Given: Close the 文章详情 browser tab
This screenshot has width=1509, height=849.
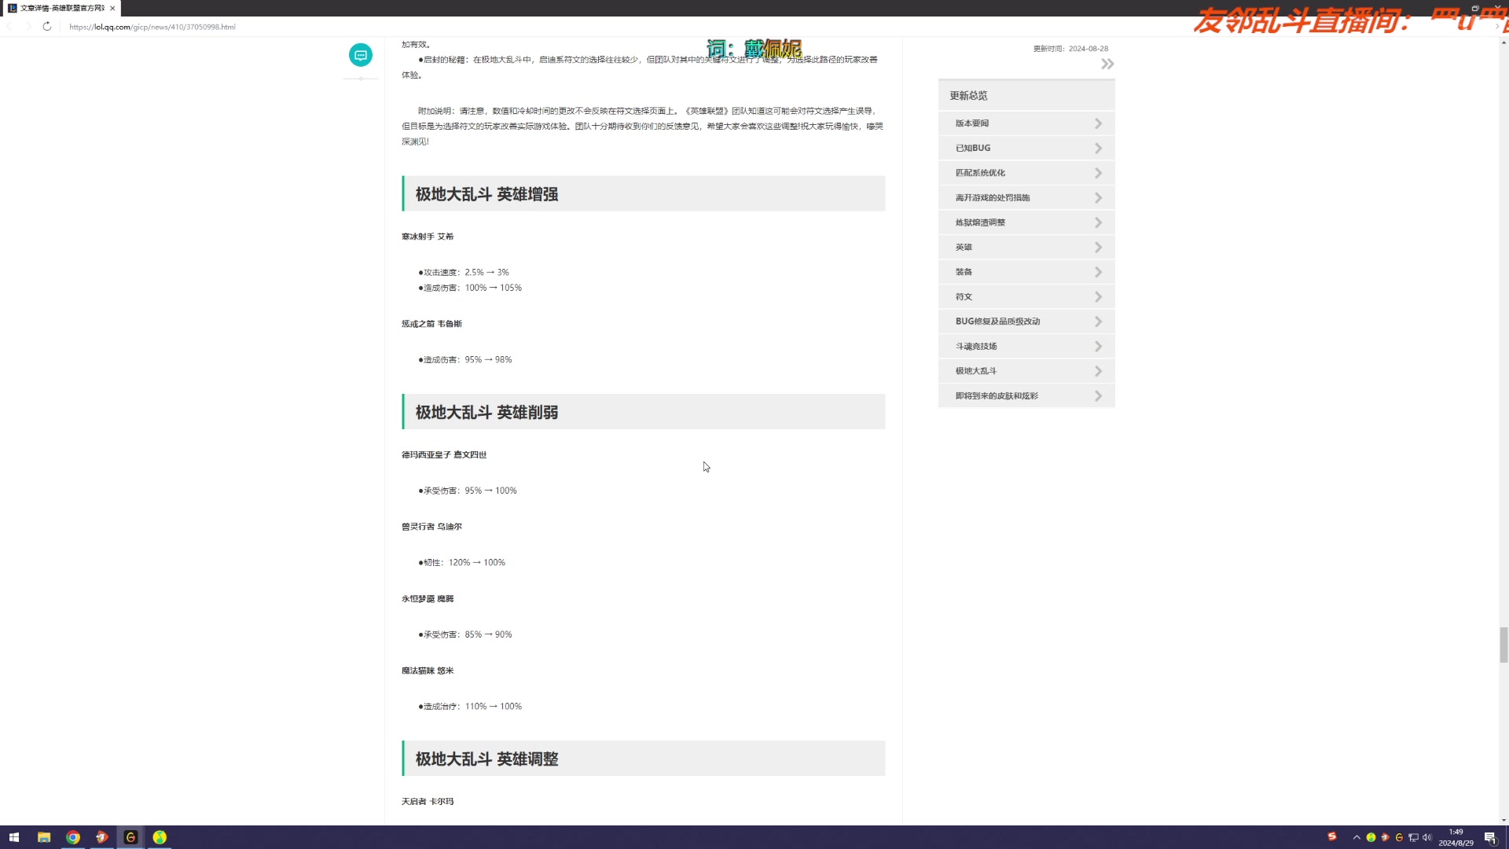Looking at the screenshot, I should click(x=112, y=8).
